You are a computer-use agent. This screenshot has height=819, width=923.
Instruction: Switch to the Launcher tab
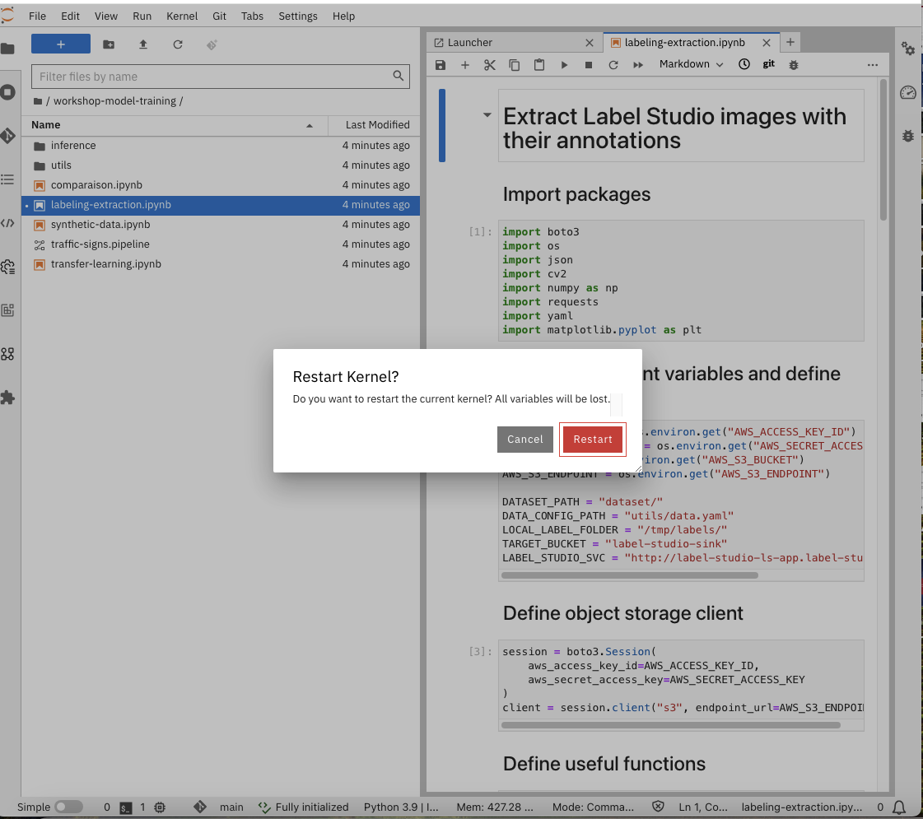coord(470,42)
